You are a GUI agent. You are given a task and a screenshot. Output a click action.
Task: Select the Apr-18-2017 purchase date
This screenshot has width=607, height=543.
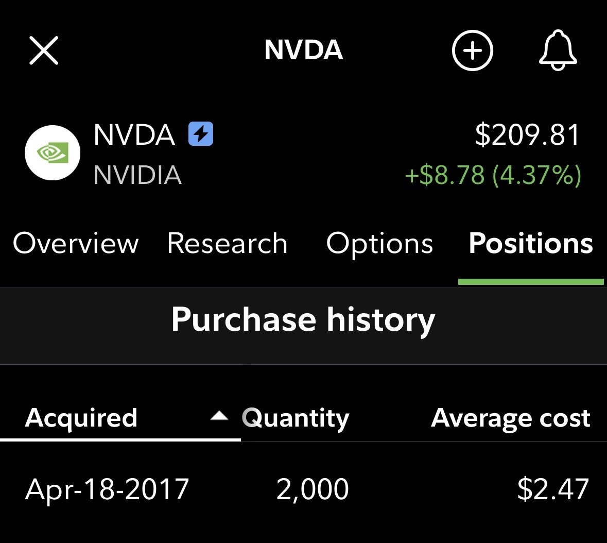(x=107, y=489)
